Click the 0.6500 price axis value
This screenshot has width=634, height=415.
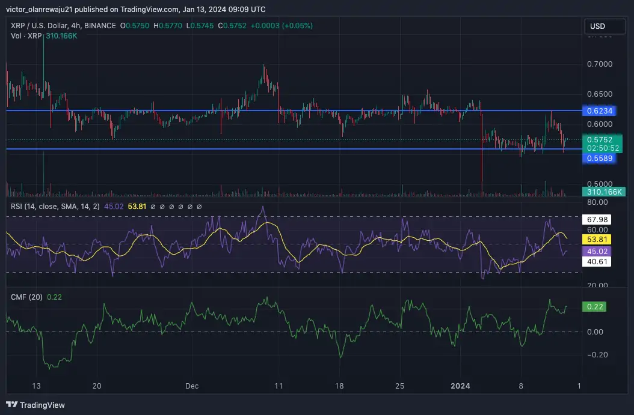tap(600, 94)
